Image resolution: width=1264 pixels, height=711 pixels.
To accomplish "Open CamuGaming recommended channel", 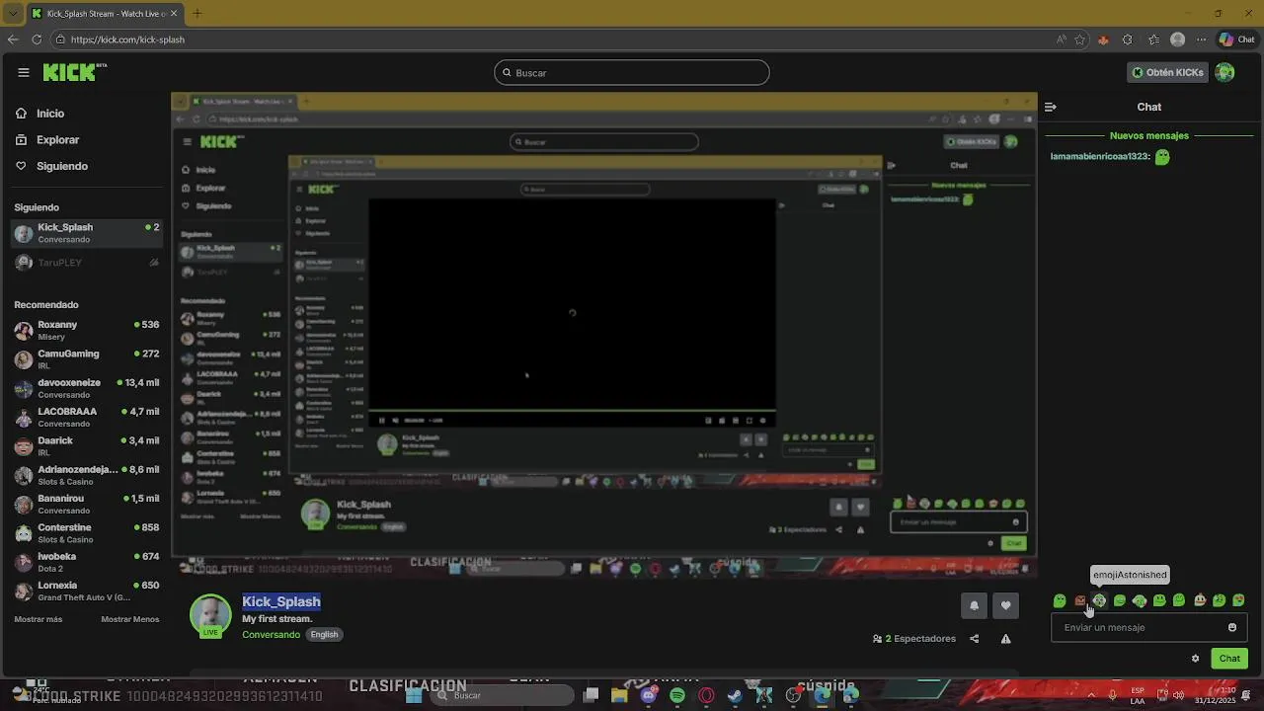I will click(x=86, y=359).
